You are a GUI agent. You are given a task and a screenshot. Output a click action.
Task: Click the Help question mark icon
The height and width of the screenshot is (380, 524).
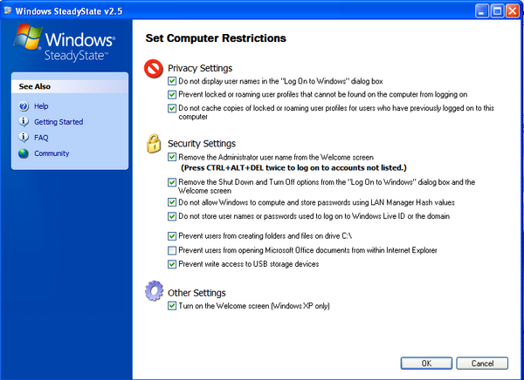(24, 106)
